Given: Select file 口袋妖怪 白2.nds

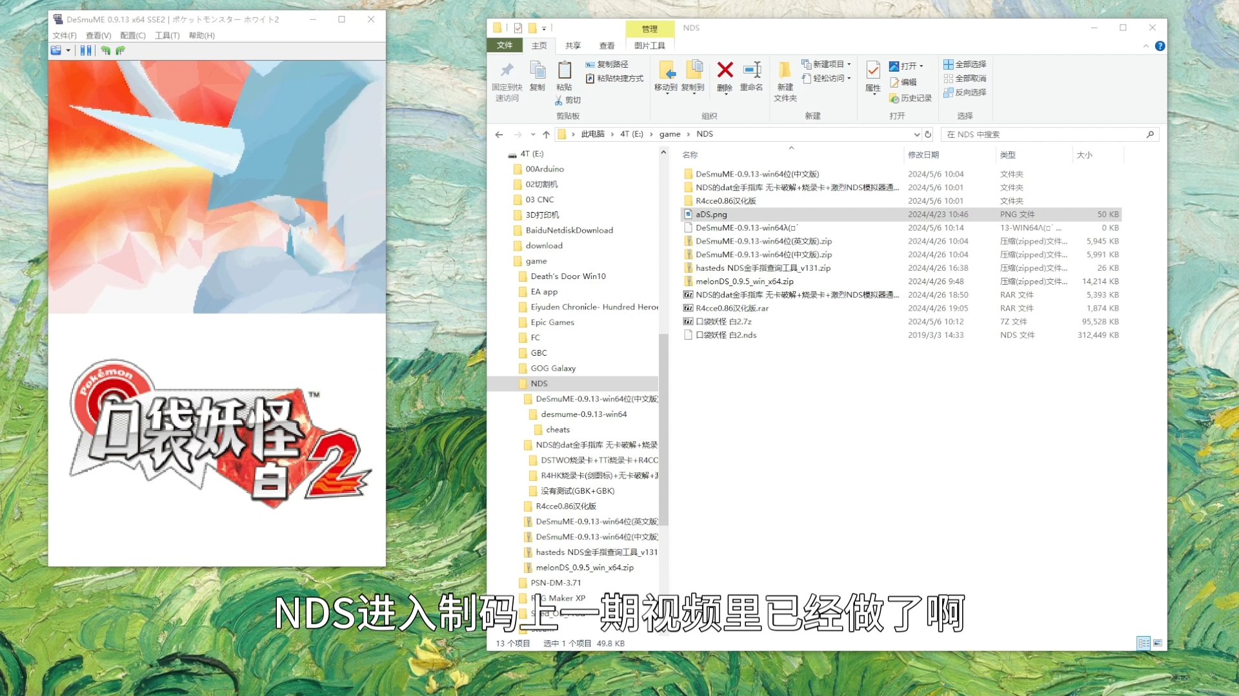Looking at the screenshot, I should [x=726, y=335].
